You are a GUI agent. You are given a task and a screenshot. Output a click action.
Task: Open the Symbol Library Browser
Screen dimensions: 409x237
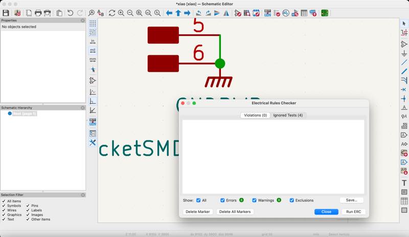point(247,13)
